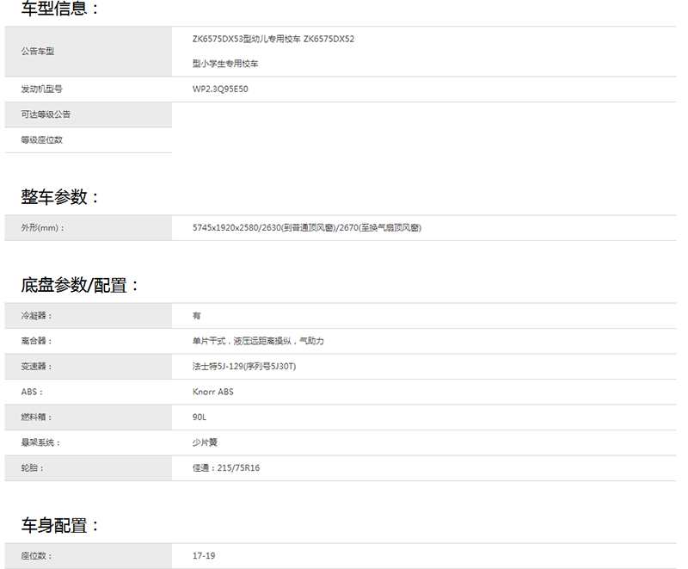The image size is (688, 569).
Task: Click the 17-19 seat count value
Action: [x=204, y=556]
